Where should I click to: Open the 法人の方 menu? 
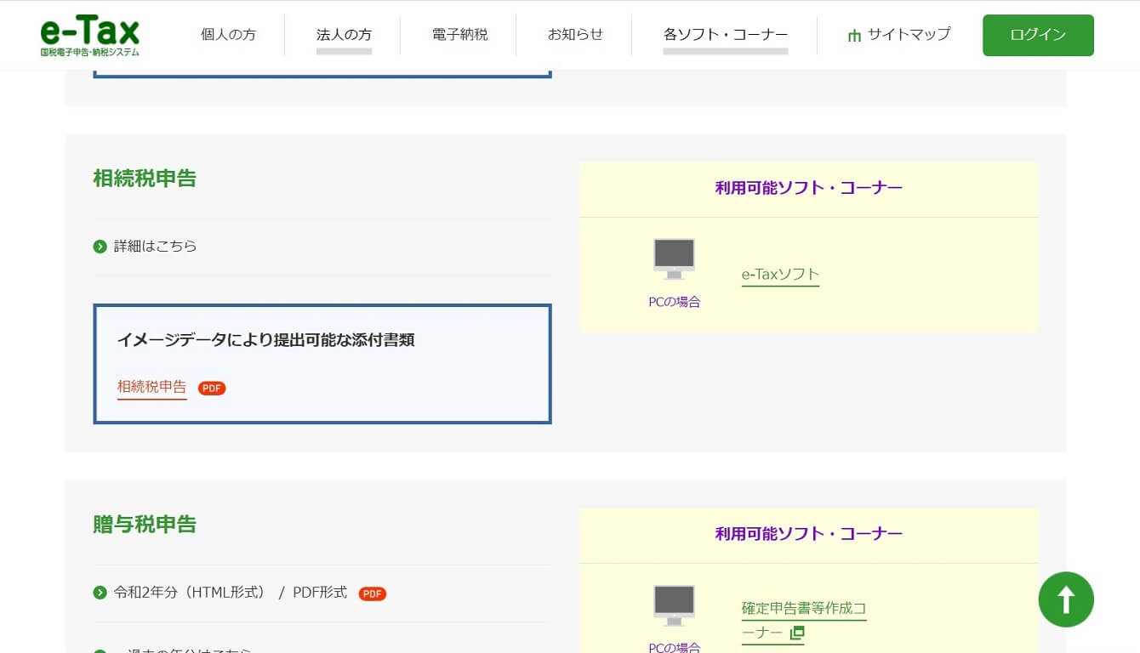(x=344, y=35)
